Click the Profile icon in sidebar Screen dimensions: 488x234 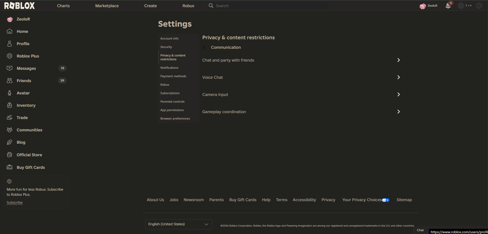(x=10, y=44)
